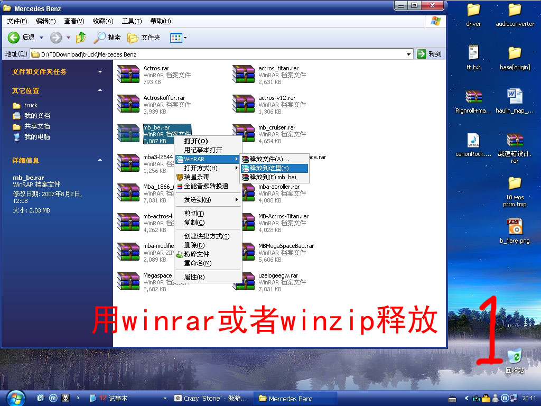Image resolution: width=541 pixels, height=406 pixels.
Task: Click the 转到 Go button
Action: 429,54
